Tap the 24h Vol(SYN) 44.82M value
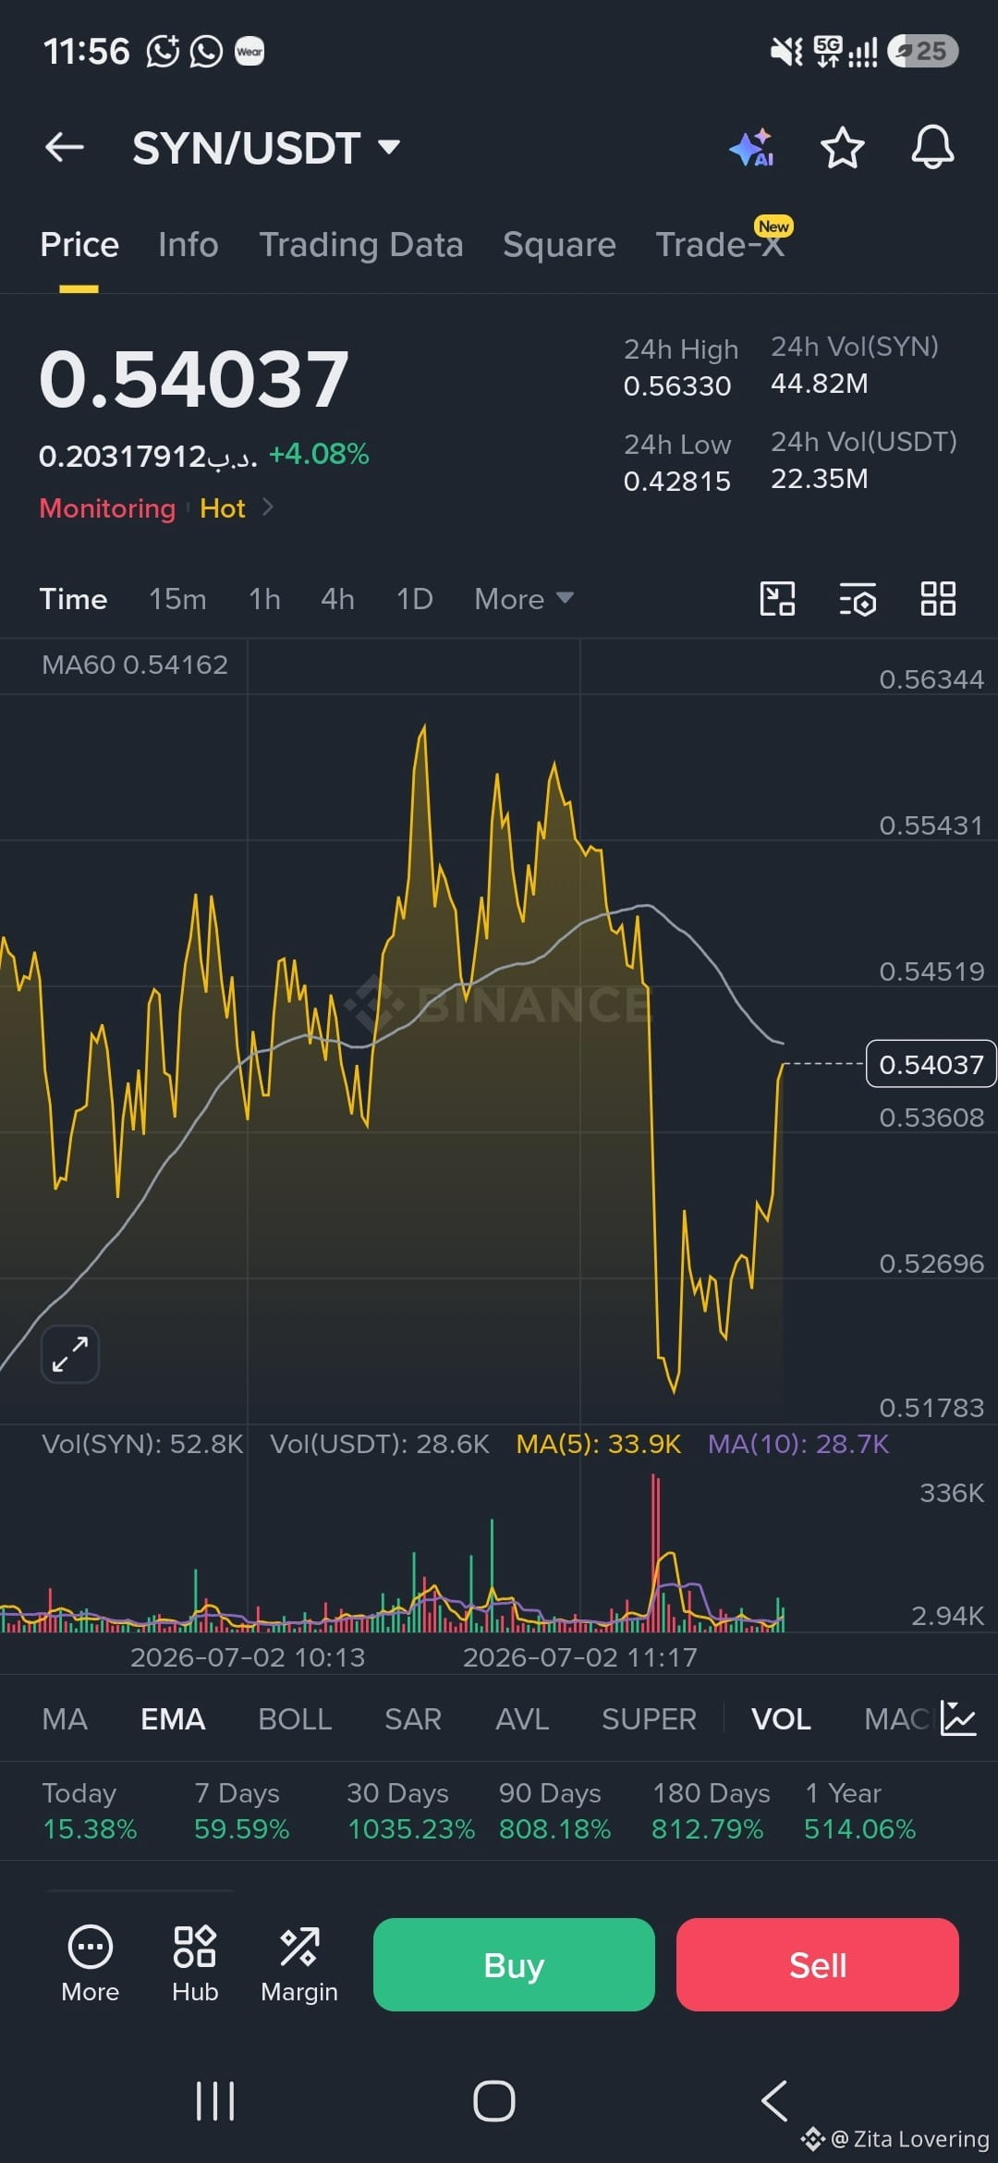998x2163 pixels. tap(820, 384)
